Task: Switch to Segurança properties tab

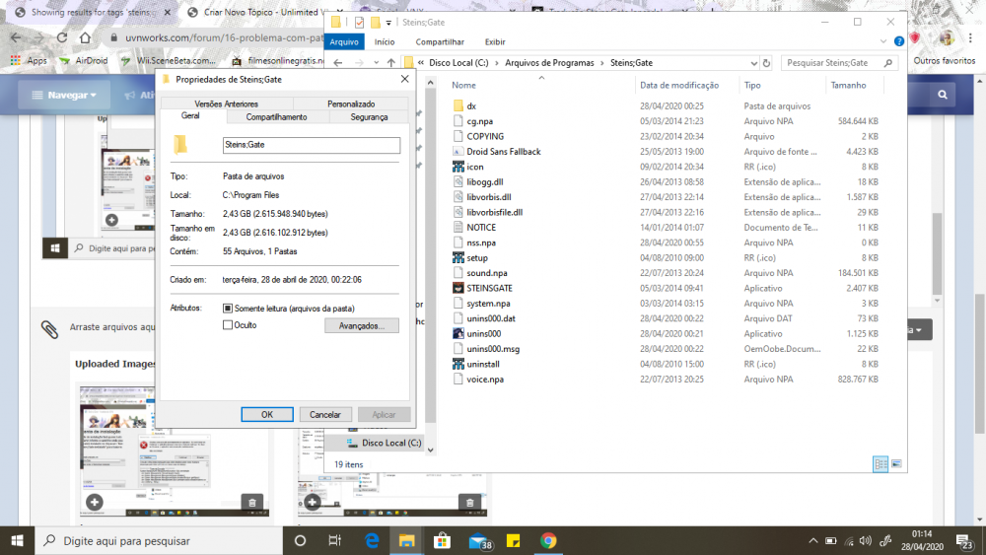Action: (369, 117)
